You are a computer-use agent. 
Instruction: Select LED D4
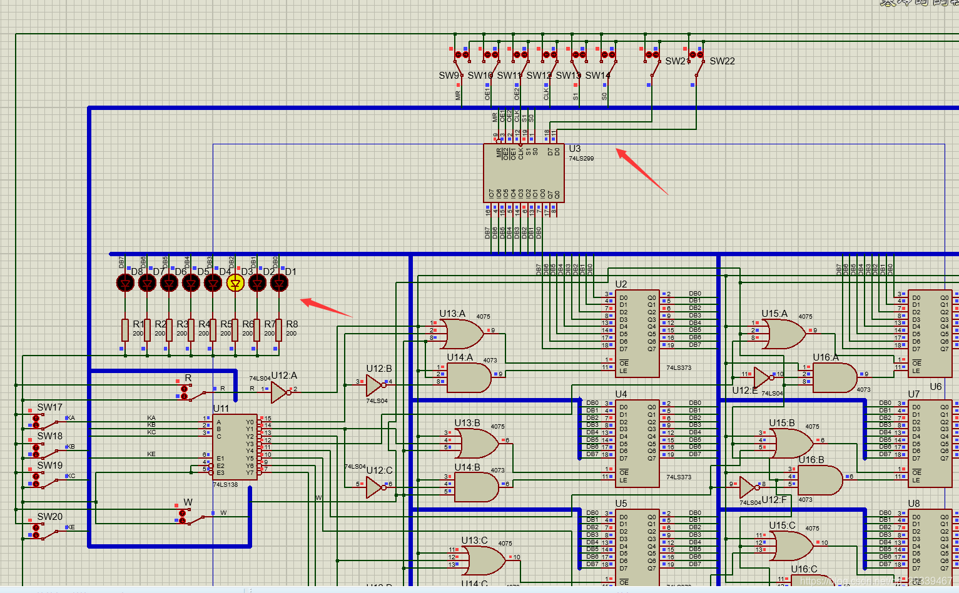tap(213, 283)
